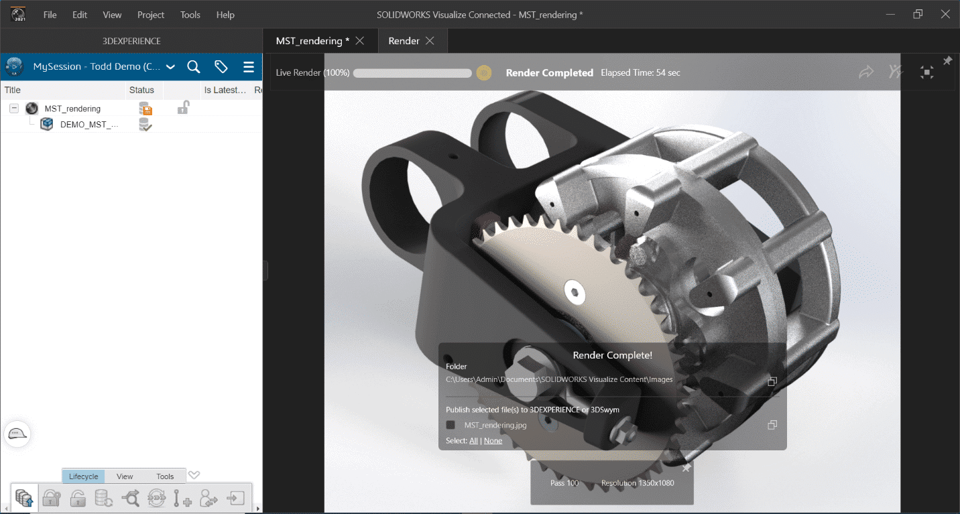
Task: Click DEMO_MST blue cube part icon
Action: click(46, 124)
